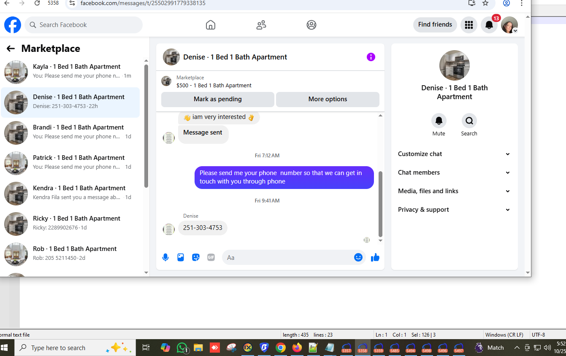Viewport: 566px width, 356px height.
Task: View site information icon in address bar
Action: coord(72,3)
